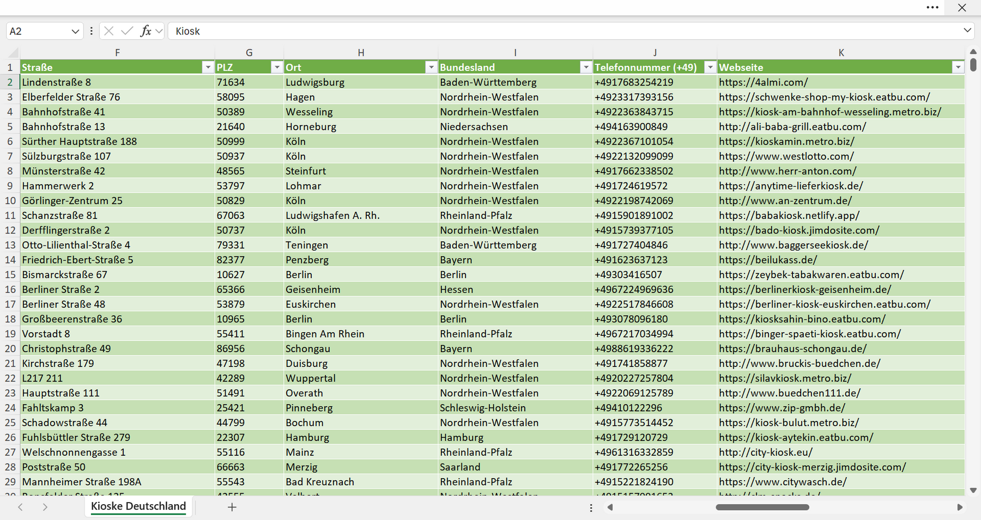Select the phone cell +49303416507
The image size is (981, 520).
tap(655, 274)
